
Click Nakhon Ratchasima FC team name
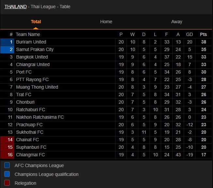click(40, 117)
